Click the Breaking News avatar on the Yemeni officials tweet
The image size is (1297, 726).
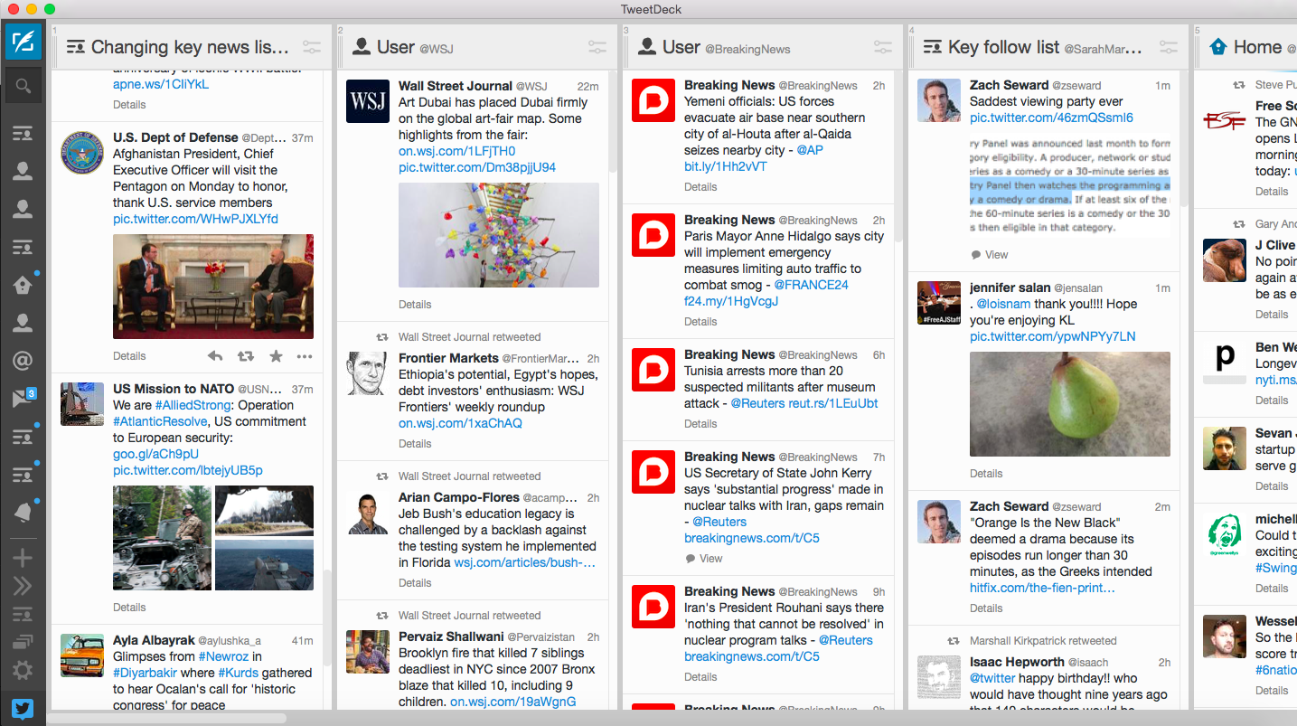[653, 100]
